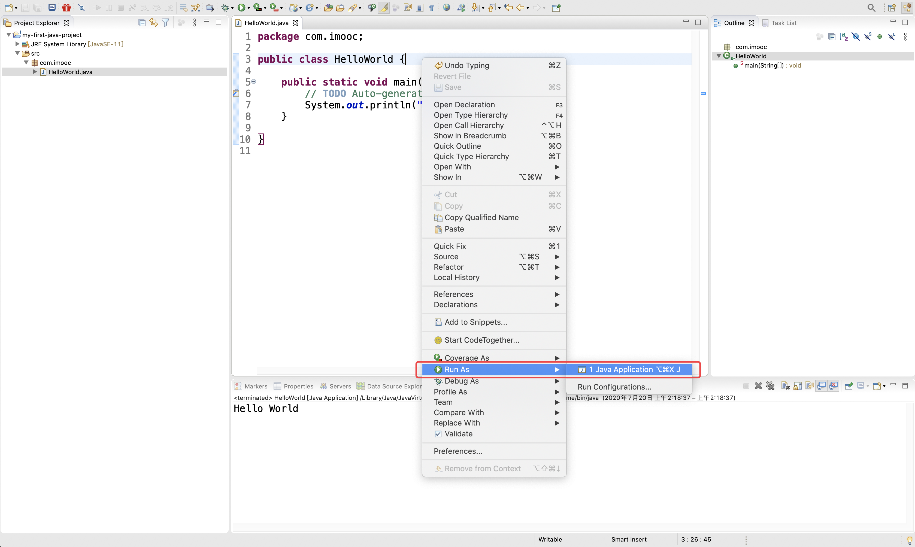Viewport: 915px width, 547px height.
Task: Collapse all in Outline view toolbar
Action: [832, 37]
